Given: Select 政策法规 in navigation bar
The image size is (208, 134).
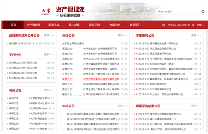Looking at the screenshot, I should tap(54, 25).
